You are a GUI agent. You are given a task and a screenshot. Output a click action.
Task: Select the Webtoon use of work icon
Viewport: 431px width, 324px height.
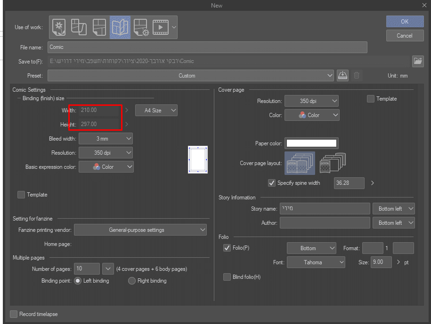click(x=79, y=27)
